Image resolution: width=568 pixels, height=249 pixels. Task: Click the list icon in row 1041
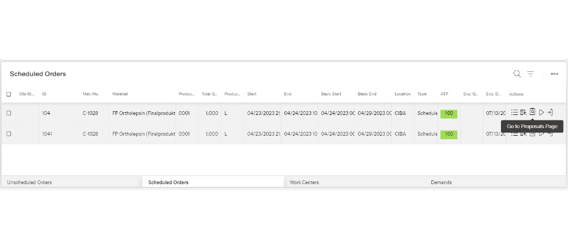pyautogui.click(x=515, y=134)
